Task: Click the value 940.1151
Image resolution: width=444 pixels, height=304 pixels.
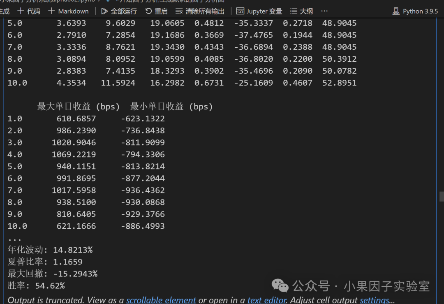Action: [x=76, y=166]
